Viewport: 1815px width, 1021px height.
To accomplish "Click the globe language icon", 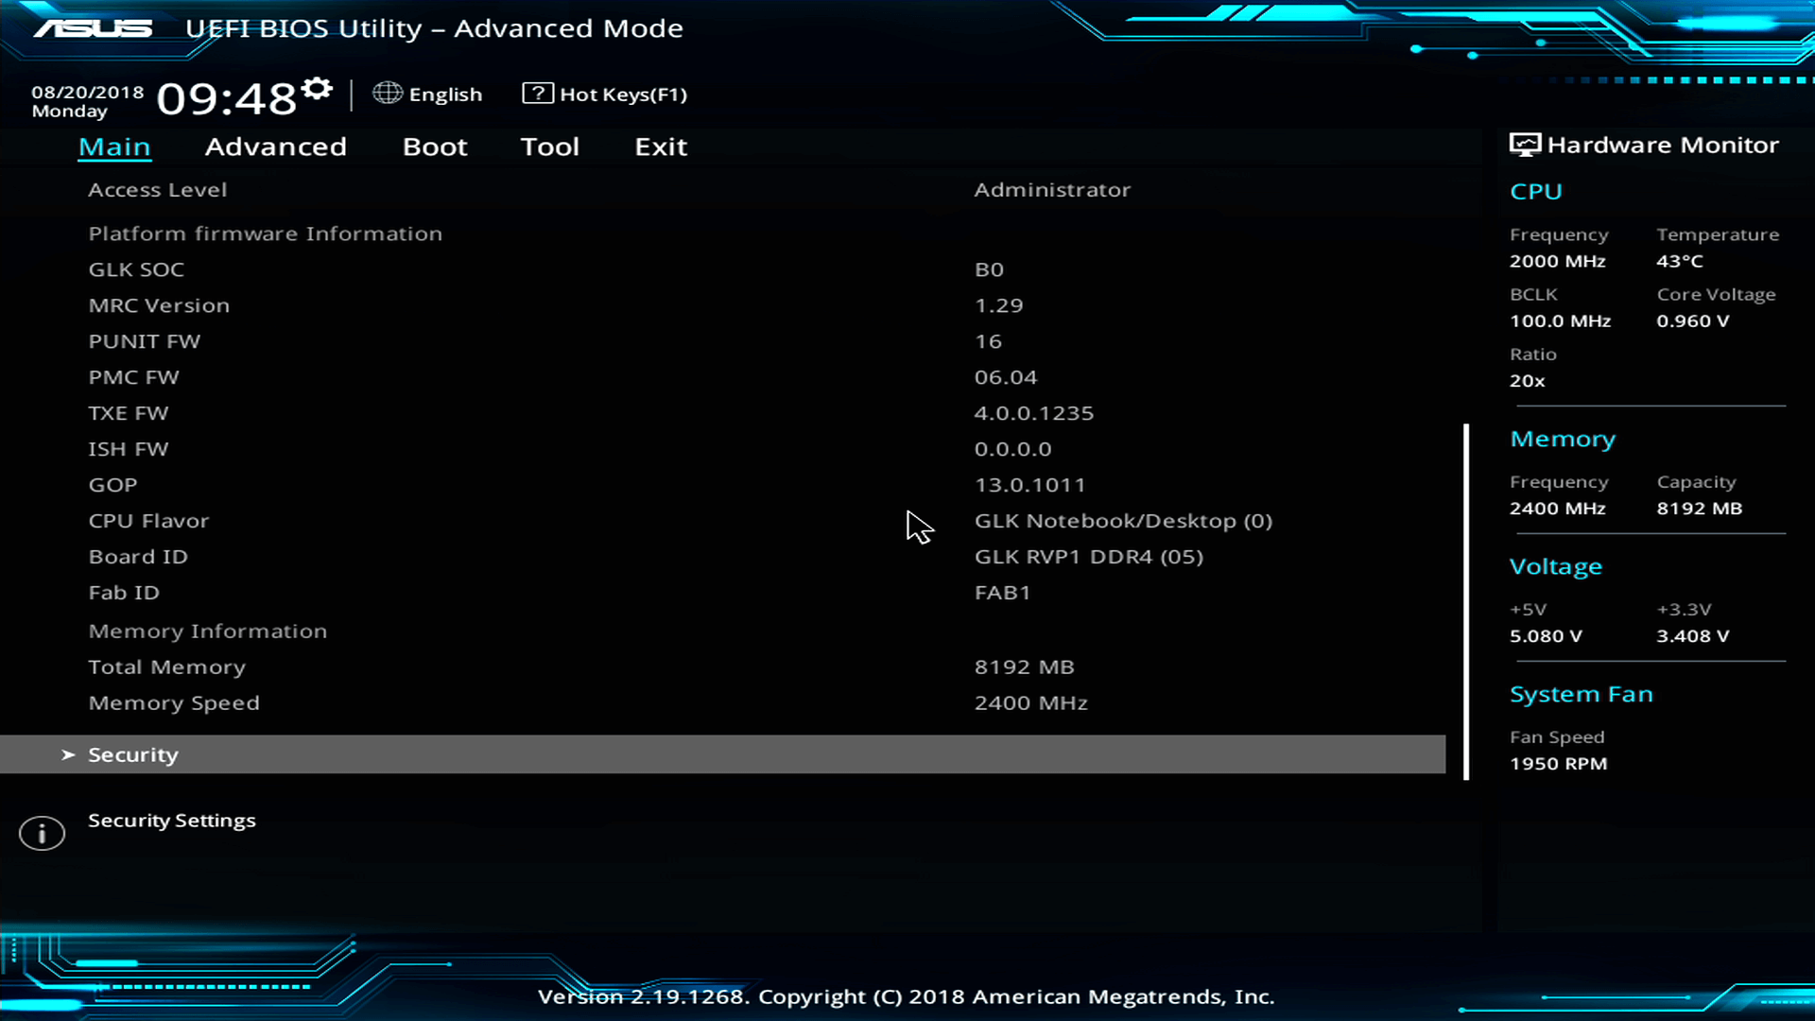I will click(387, 93).
